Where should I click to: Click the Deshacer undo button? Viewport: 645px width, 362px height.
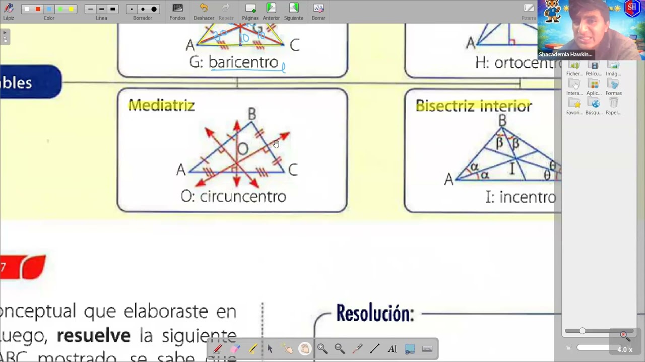pos(204,11)
